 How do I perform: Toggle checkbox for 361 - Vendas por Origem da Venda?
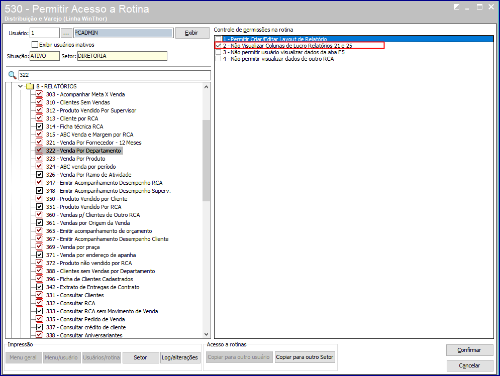click(39, 223)
